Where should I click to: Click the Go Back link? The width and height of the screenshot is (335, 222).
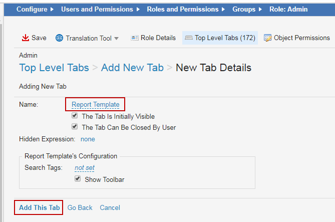[x=80, y=207]
